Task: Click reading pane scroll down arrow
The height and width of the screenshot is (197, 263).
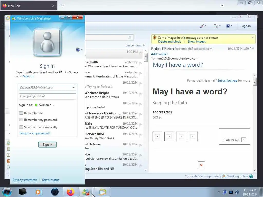Action: pos(255,170)
